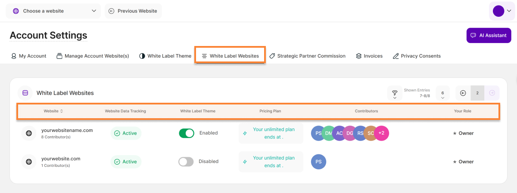Screen dimensions: 517x193
Task: Click the next page arrow button
Action: point(492,93)
